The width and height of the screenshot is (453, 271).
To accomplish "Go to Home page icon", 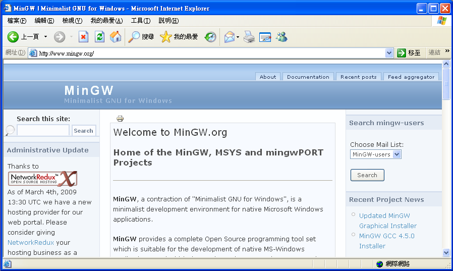I will point(116,37).
